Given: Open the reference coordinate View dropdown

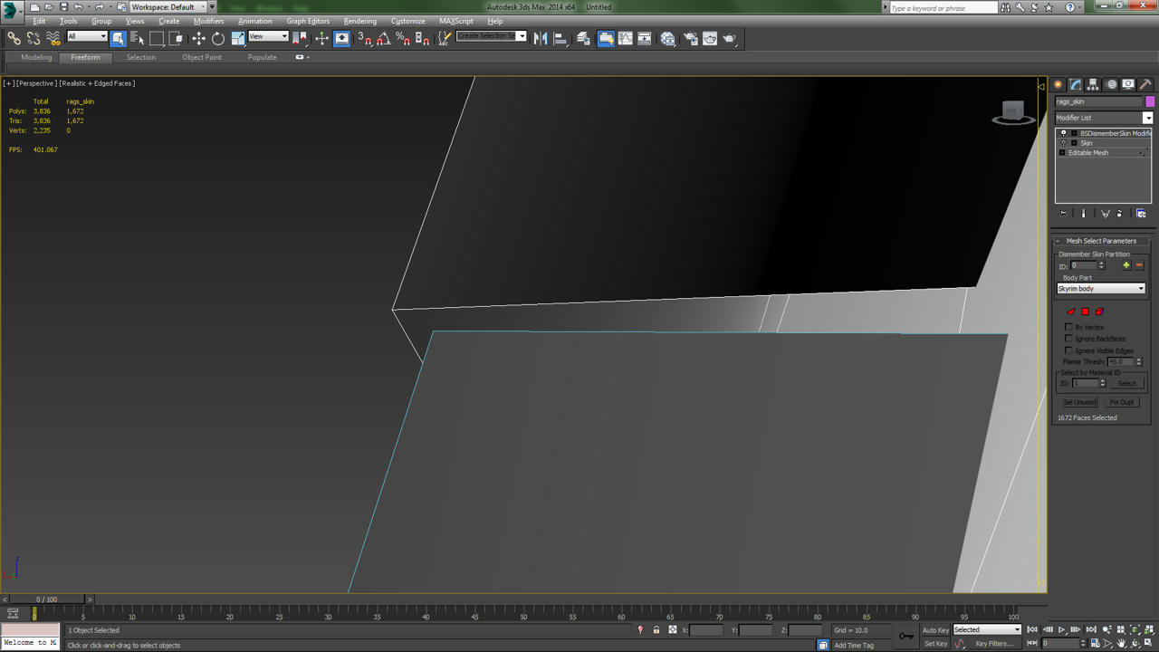Looking at the screenshot, I should (268, 36).
